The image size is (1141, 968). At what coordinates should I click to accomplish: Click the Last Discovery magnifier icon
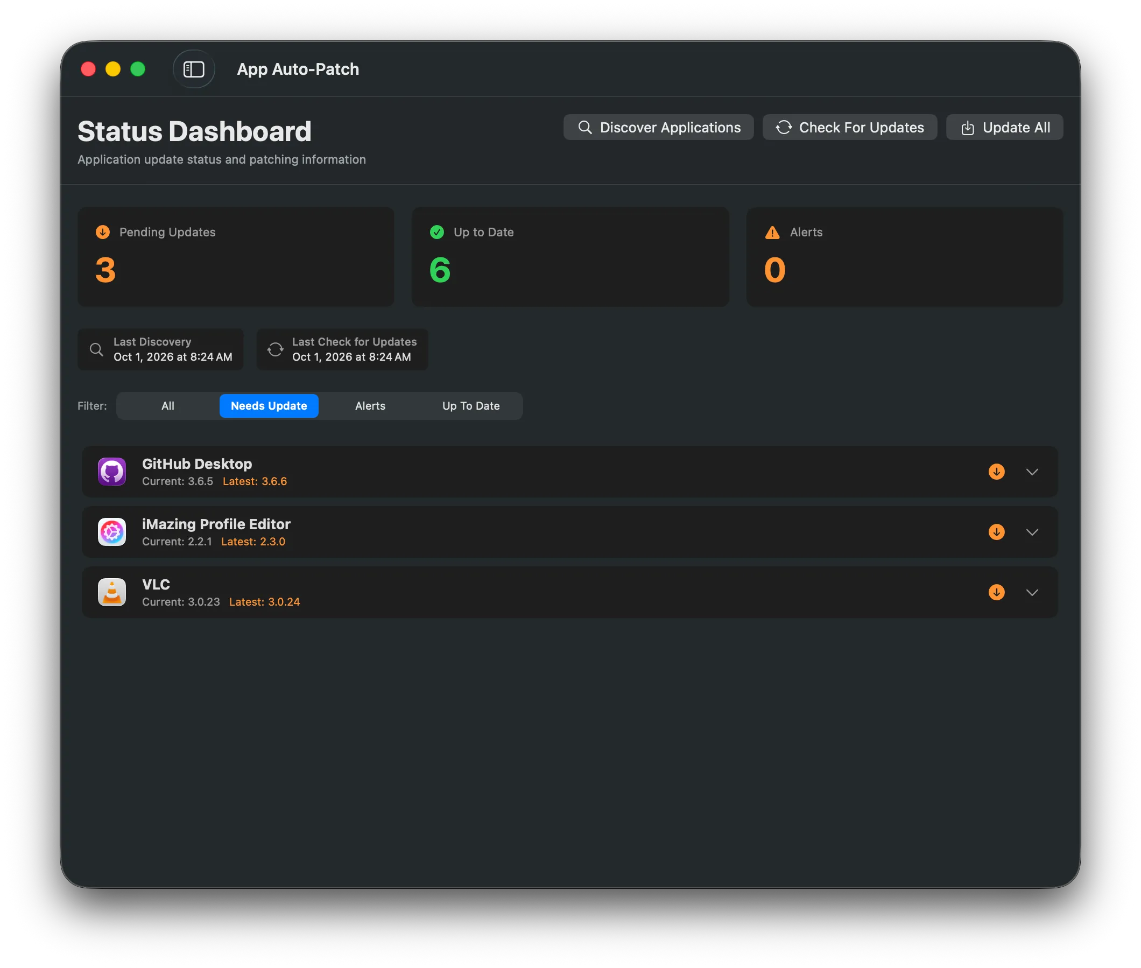pyautogui.click(x=96, y=349)
